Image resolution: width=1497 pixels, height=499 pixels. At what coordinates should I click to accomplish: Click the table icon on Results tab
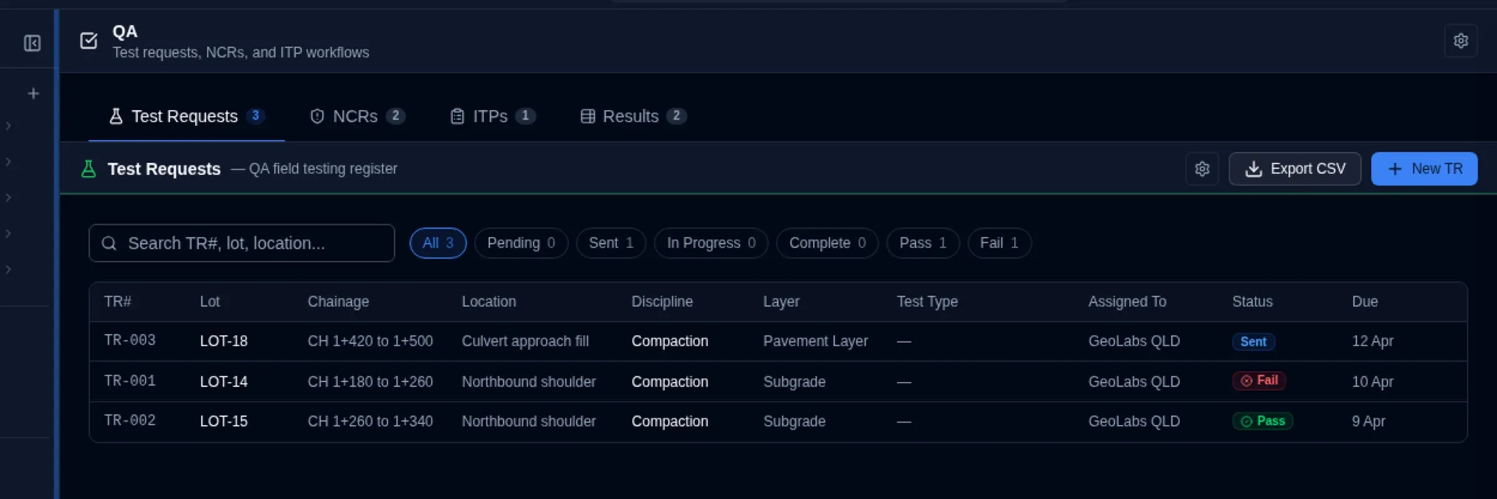[x=588, y=117]
